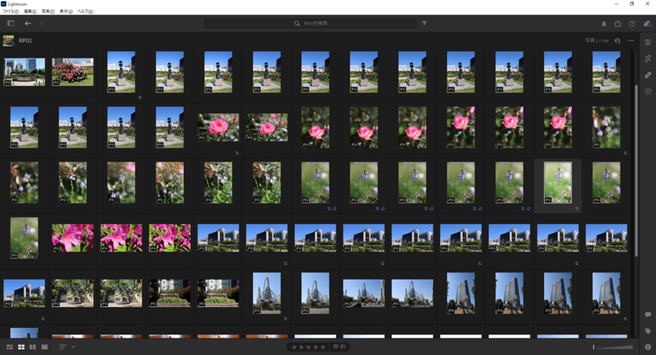Open cloud sync status icon
This screenshot has height=355, width=656.
(x=647, y=24)
